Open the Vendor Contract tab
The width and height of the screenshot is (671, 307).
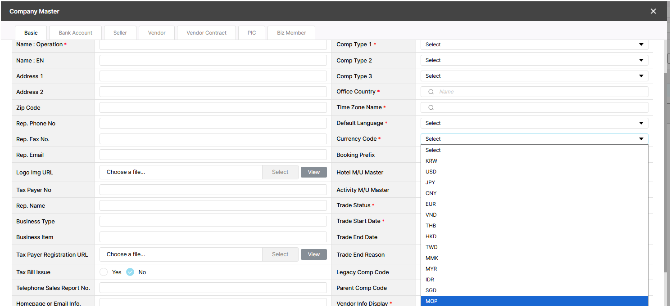(206, 33)
